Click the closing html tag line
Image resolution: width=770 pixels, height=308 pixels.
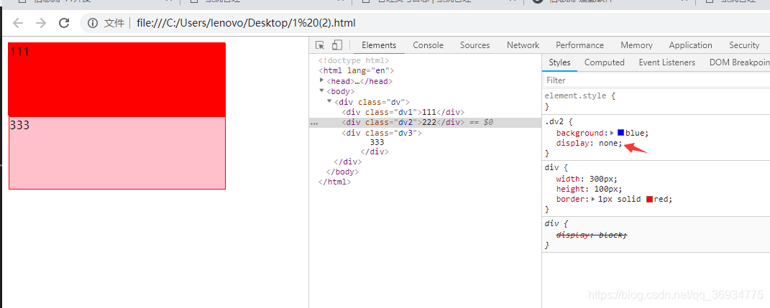(334, 182)
